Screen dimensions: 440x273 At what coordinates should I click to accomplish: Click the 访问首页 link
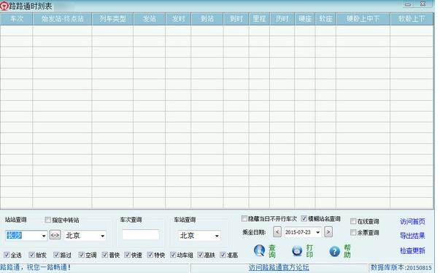tap(412, 221)
